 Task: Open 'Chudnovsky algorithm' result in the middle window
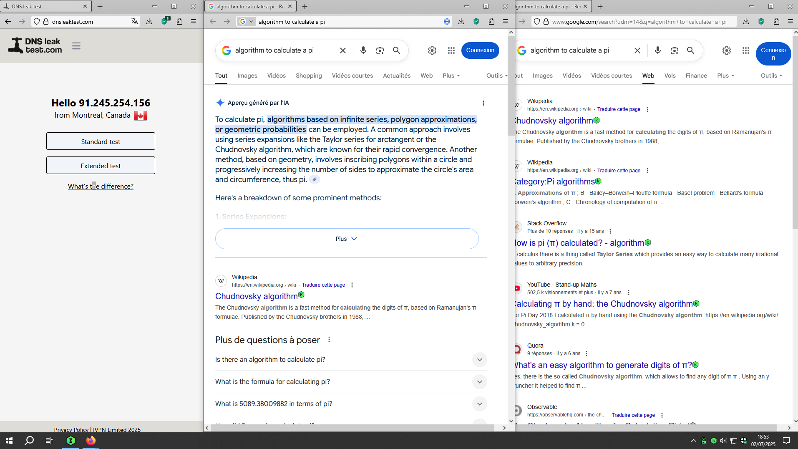click(x=257, y=296)
